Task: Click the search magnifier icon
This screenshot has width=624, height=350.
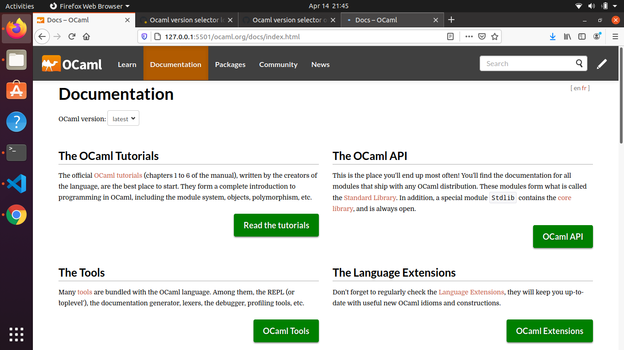Action: click(579, 63)
